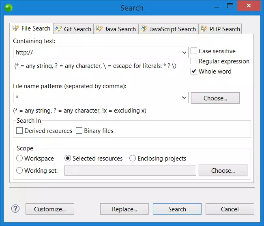
Task: Select the Enclosing projects radio button
Action: [x=133, y=158]
